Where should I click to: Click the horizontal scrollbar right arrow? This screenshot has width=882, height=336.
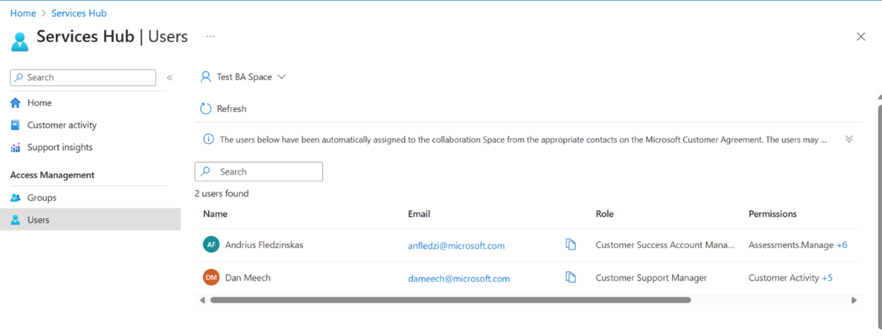[854, 300]
